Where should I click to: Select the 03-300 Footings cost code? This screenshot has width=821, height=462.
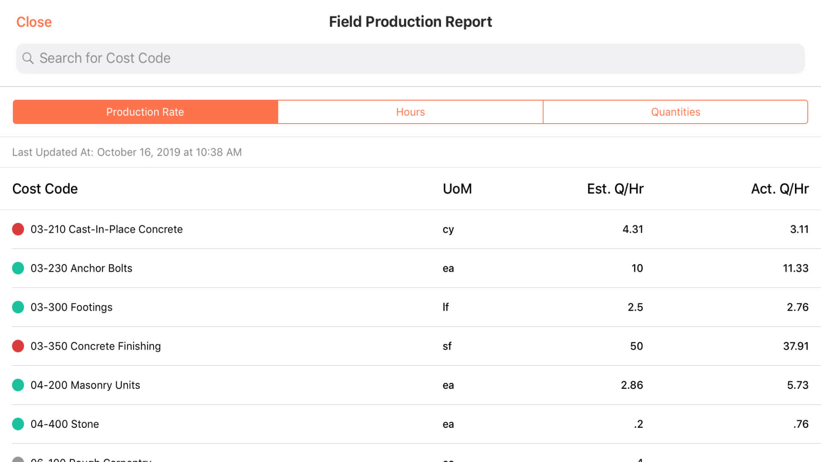click(x=71, y=307)
